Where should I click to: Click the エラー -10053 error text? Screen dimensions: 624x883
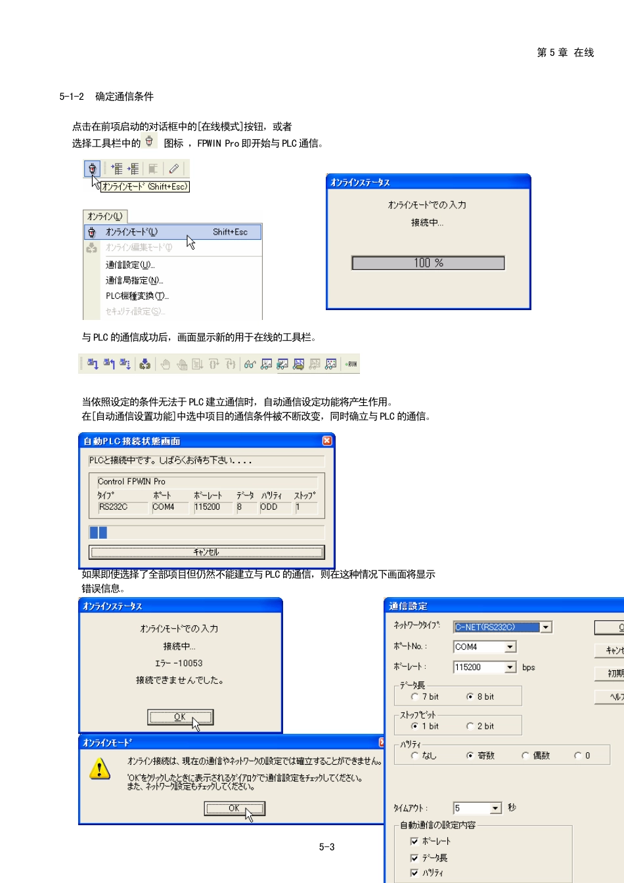click(x=179, y=664)
